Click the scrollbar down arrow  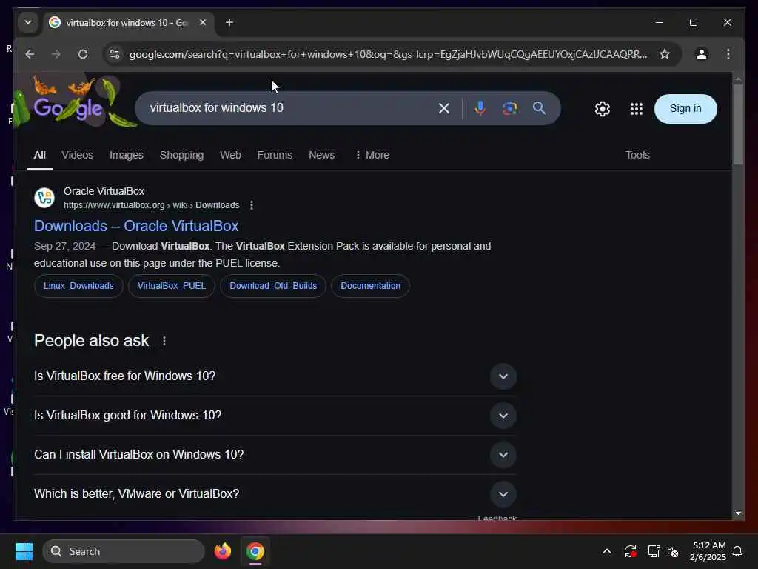[738, 513]
